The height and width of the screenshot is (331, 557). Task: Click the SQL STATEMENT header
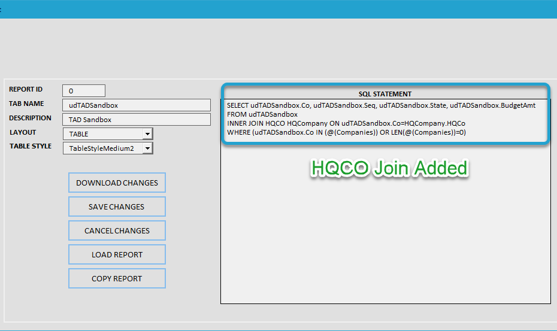point(385,94)
